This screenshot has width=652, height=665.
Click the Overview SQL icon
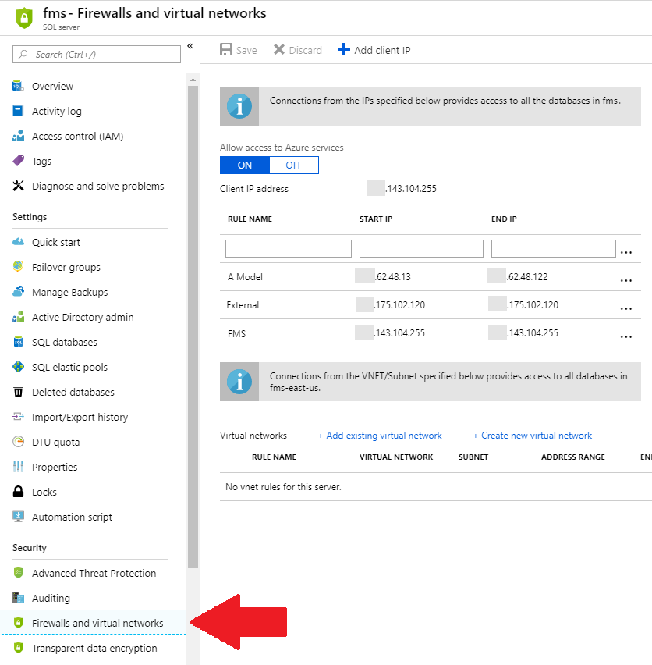(x=18, y=86)
